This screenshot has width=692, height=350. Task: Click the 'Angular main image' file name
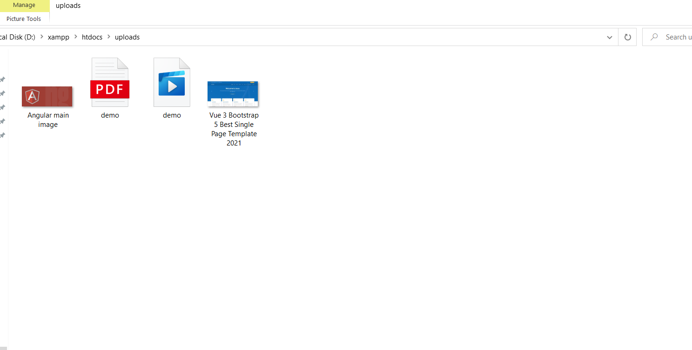pyautogui.click(x=48, y=120)
